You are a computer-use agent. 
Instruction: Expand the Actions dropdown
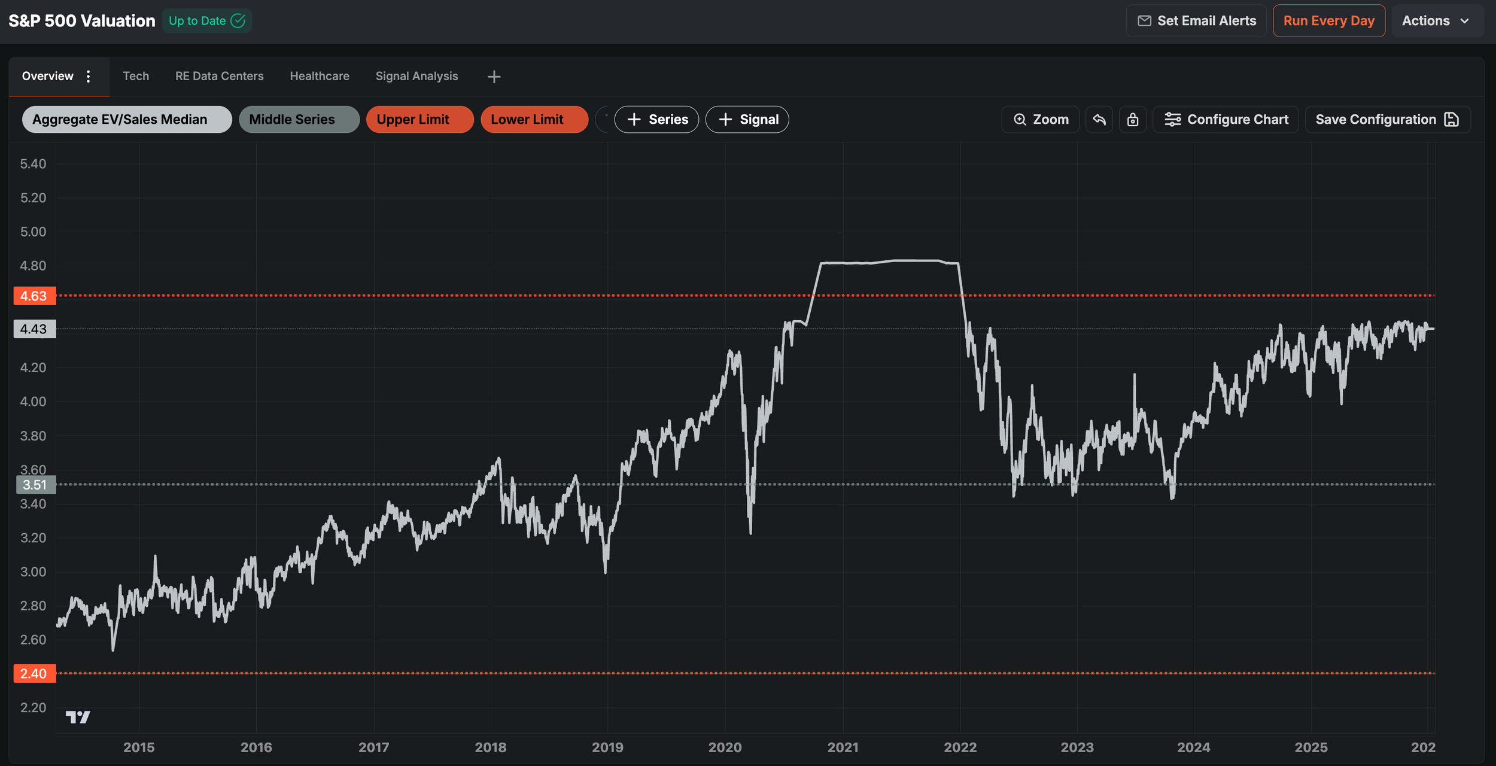1436,21
